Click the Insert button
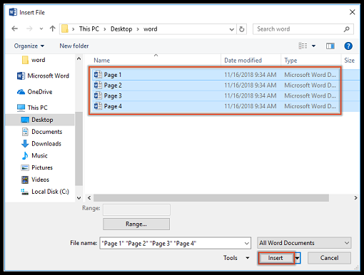The image size is (364, 275). (276, 258)
